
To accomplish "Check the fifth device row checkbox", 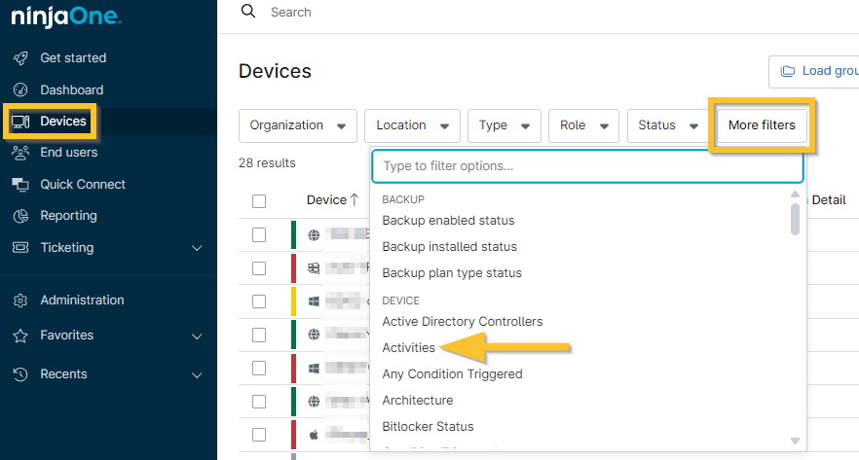I will (x=259, y=369).
